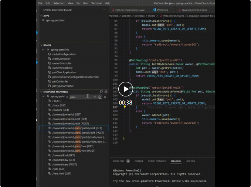
Task: Click the lightbulb quick-fix icon at line 107
Action: [x=125, y=107]
